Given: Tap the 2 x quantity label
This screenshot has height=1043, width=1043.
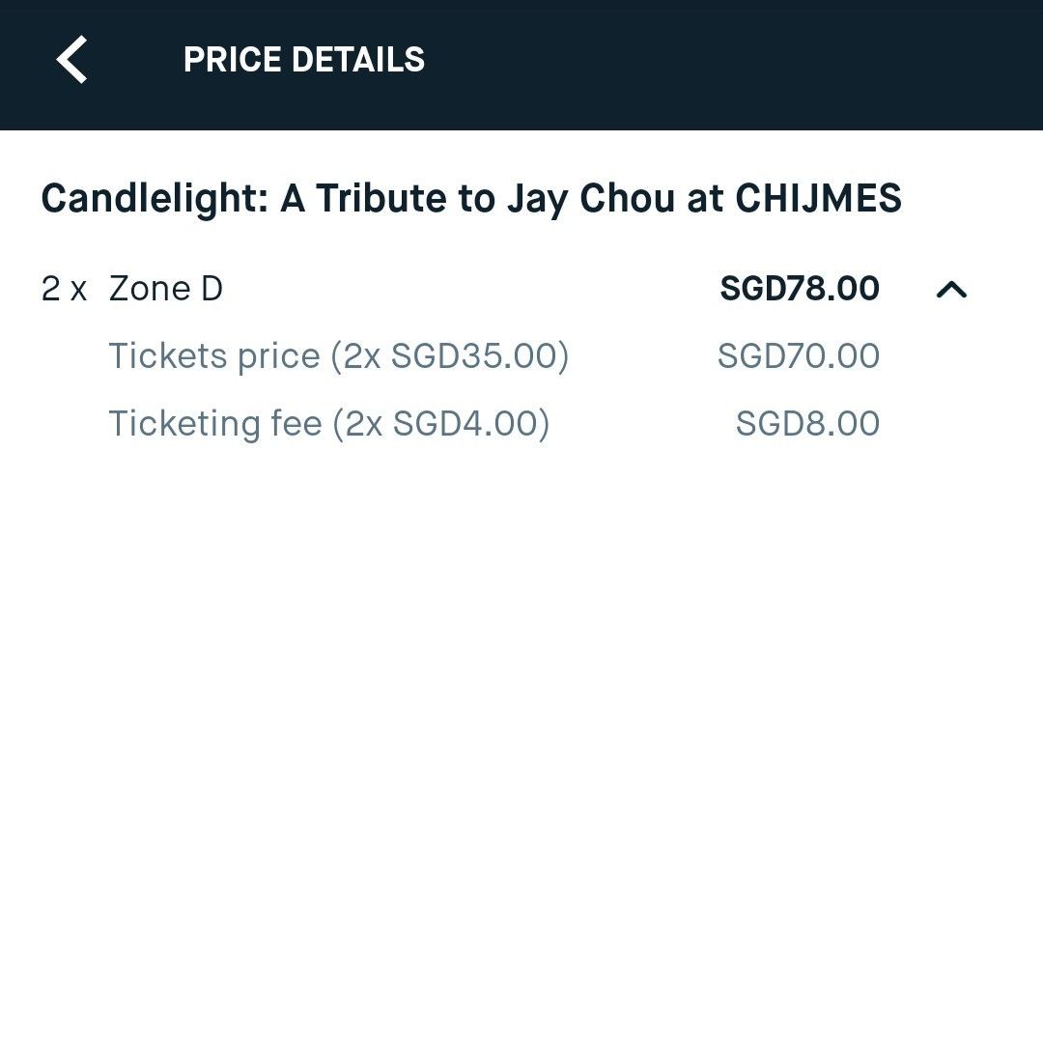Looking at the screenshot, I should pos(63,288).
